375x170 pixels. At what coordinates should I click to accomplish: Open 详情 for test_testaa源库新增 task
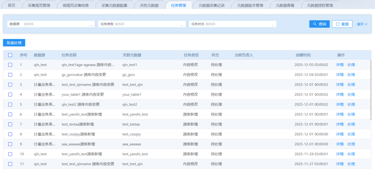(x=340, y=124)
